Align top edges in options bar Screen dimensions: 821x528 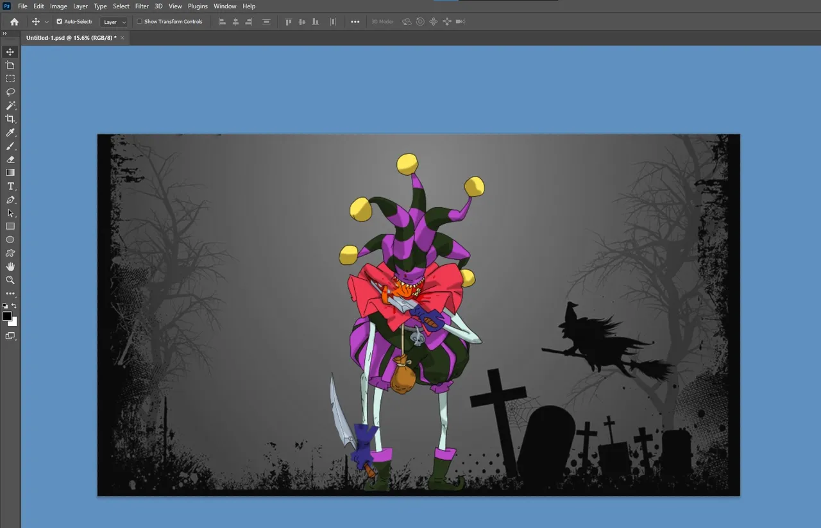289,22
